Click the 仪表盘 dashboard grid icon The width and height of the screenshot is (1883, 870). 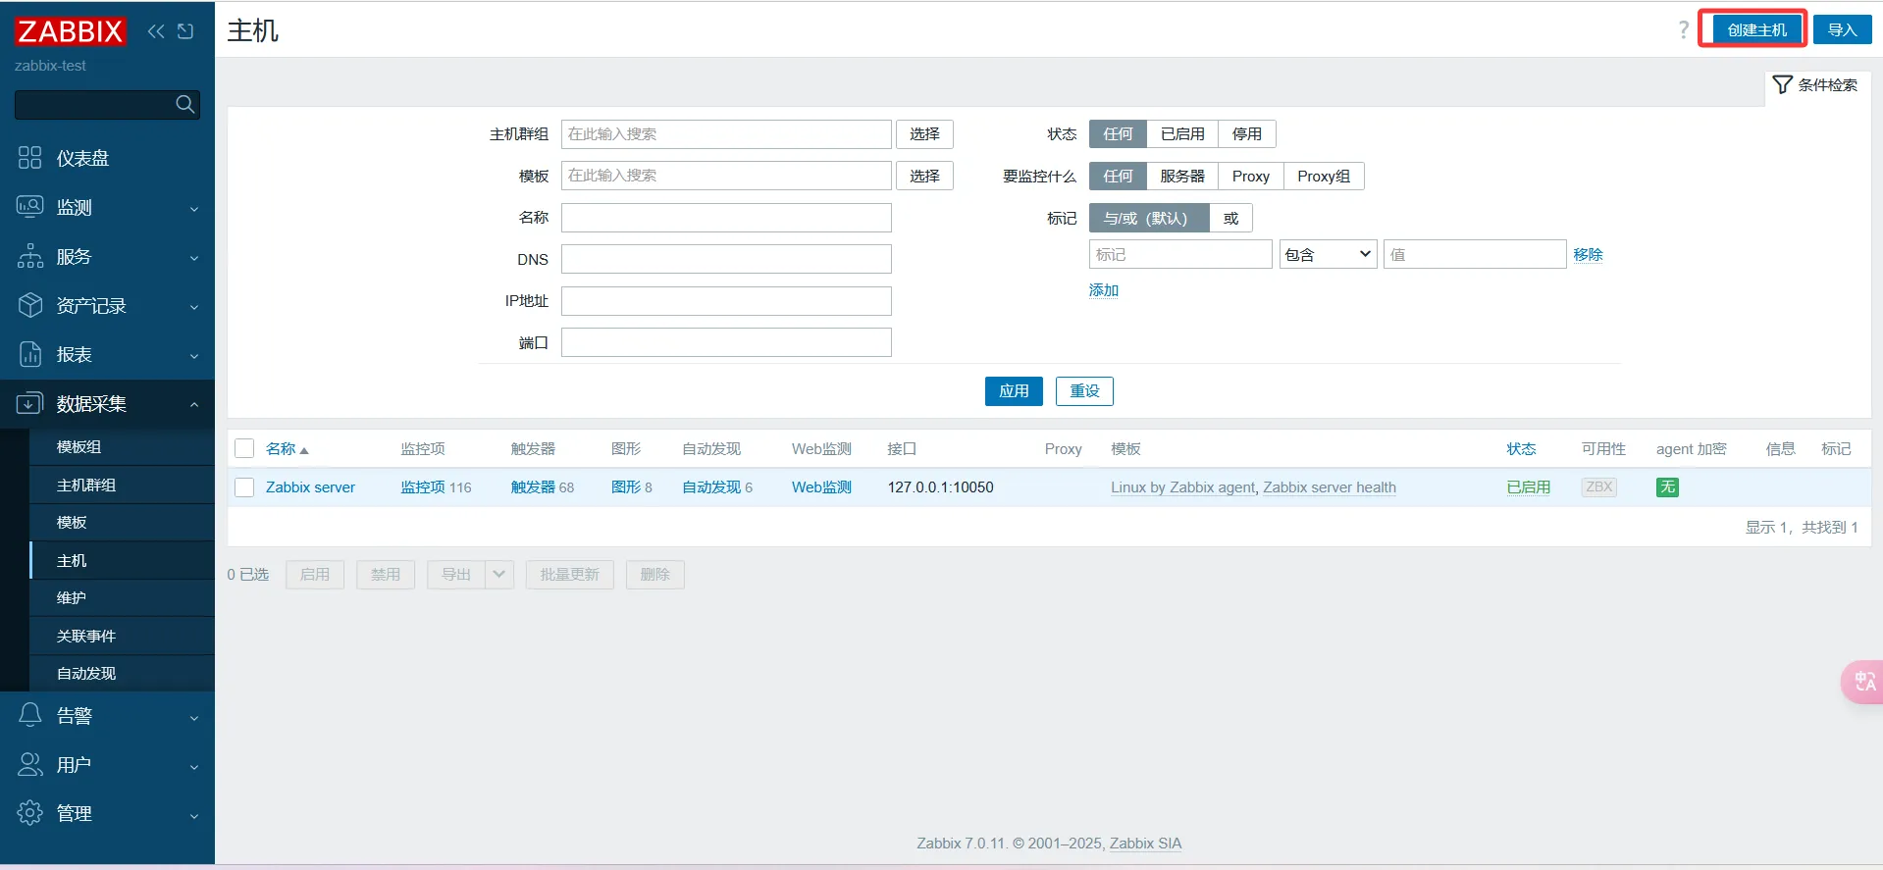pyautogui.click(x=30, y=158)
